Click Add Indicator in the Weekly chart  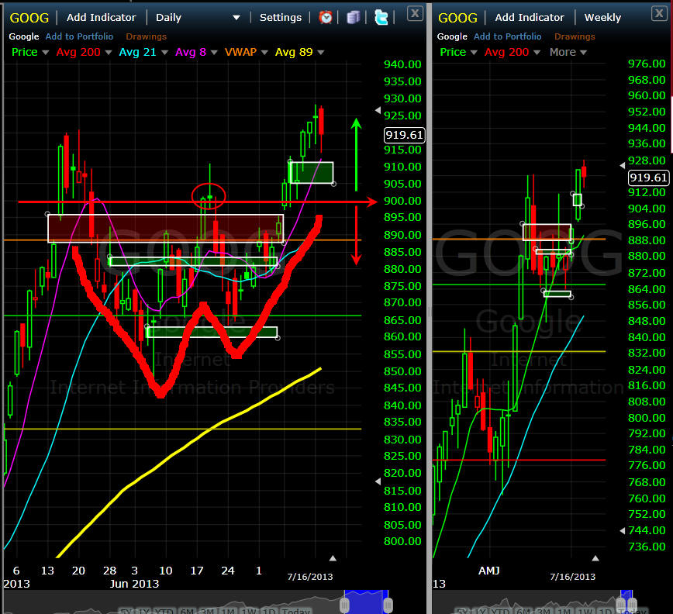coord(530,18)
